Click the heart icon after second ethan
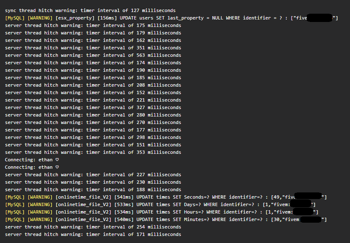 (x=57, y=167)
